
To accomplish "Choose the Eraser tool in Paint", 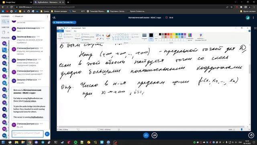I will point(97,39).
